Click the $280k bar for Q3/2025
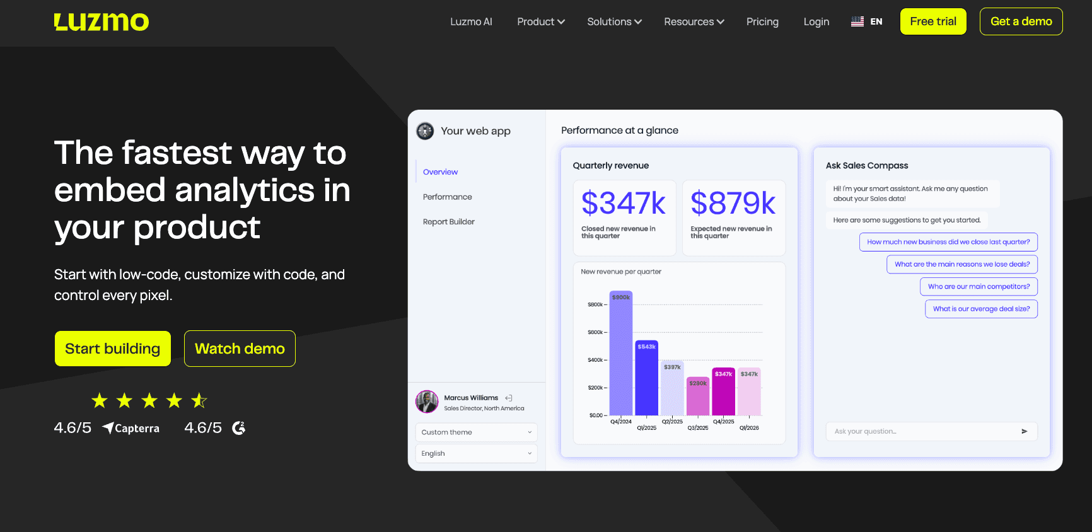The width and height of the screenshot is (1092, 532). coord(698,396)
